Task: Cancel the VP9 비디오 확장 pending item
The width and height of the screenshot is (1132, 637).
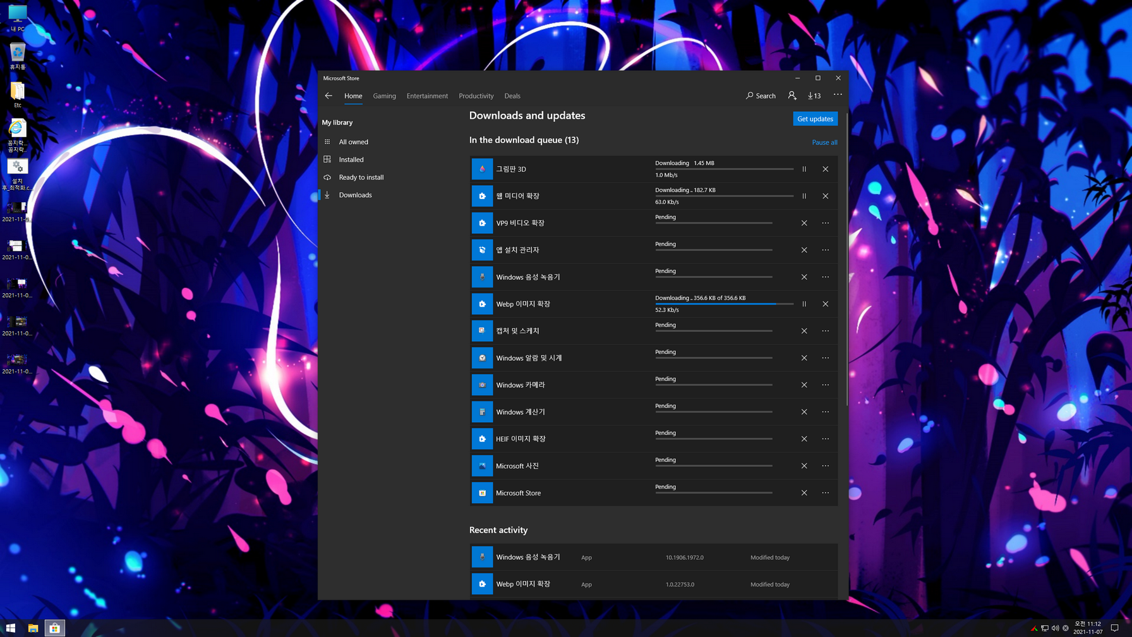Action: (x=804, y=223)
